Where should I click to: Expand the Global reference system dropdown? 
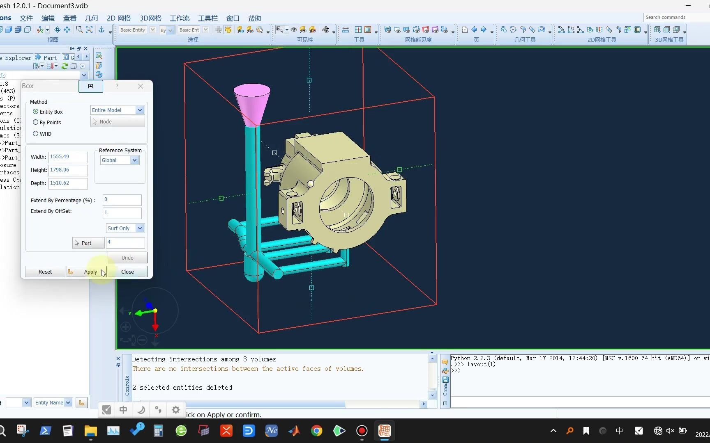(134, 160)
